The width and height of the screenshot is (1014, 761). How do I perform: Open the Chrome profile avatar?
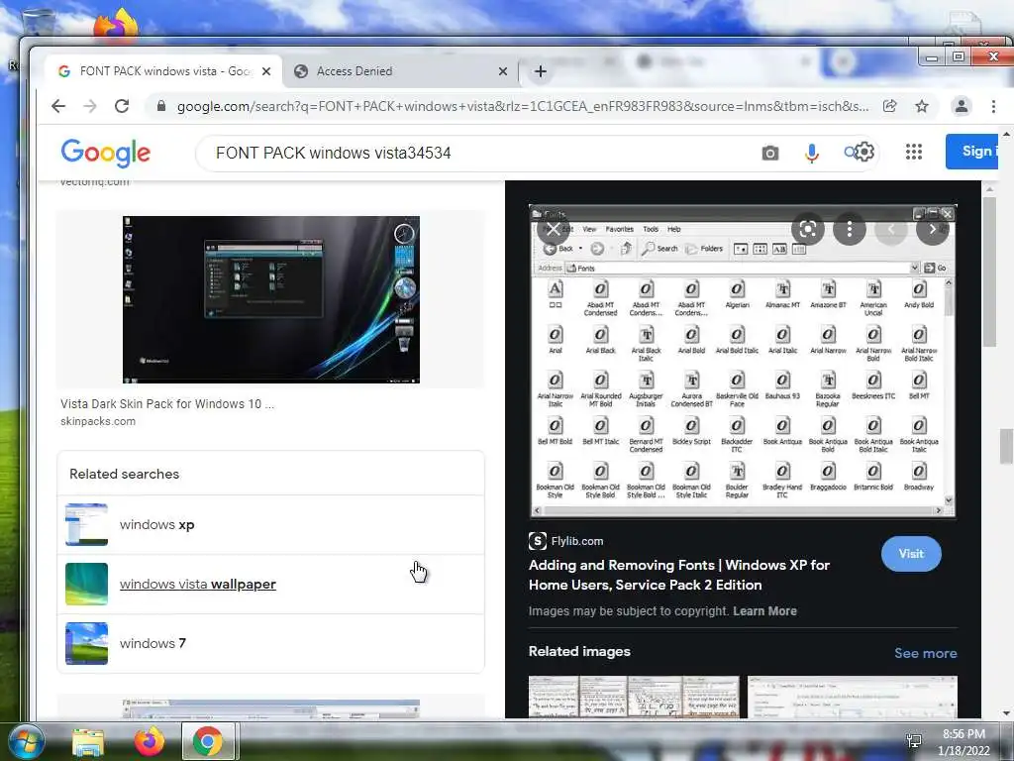tap(961, 106)
